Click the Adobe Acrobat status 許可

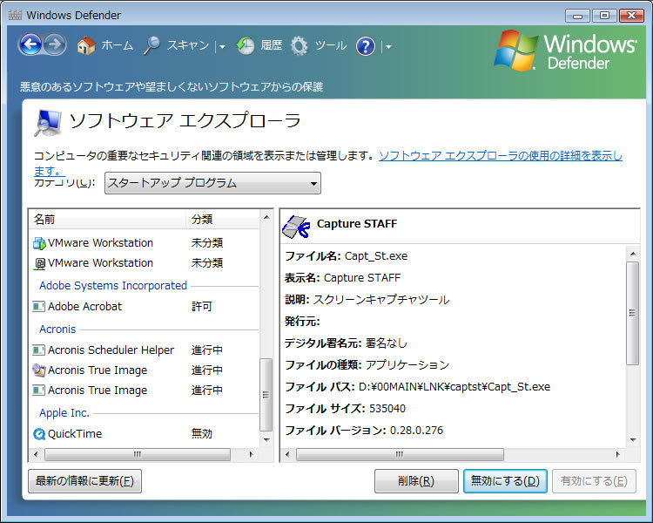point(202,307)
